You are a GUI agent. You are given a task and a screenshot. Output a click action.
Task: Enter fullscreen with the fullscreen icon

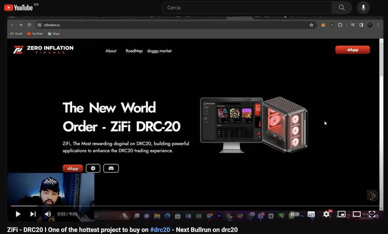372,214
